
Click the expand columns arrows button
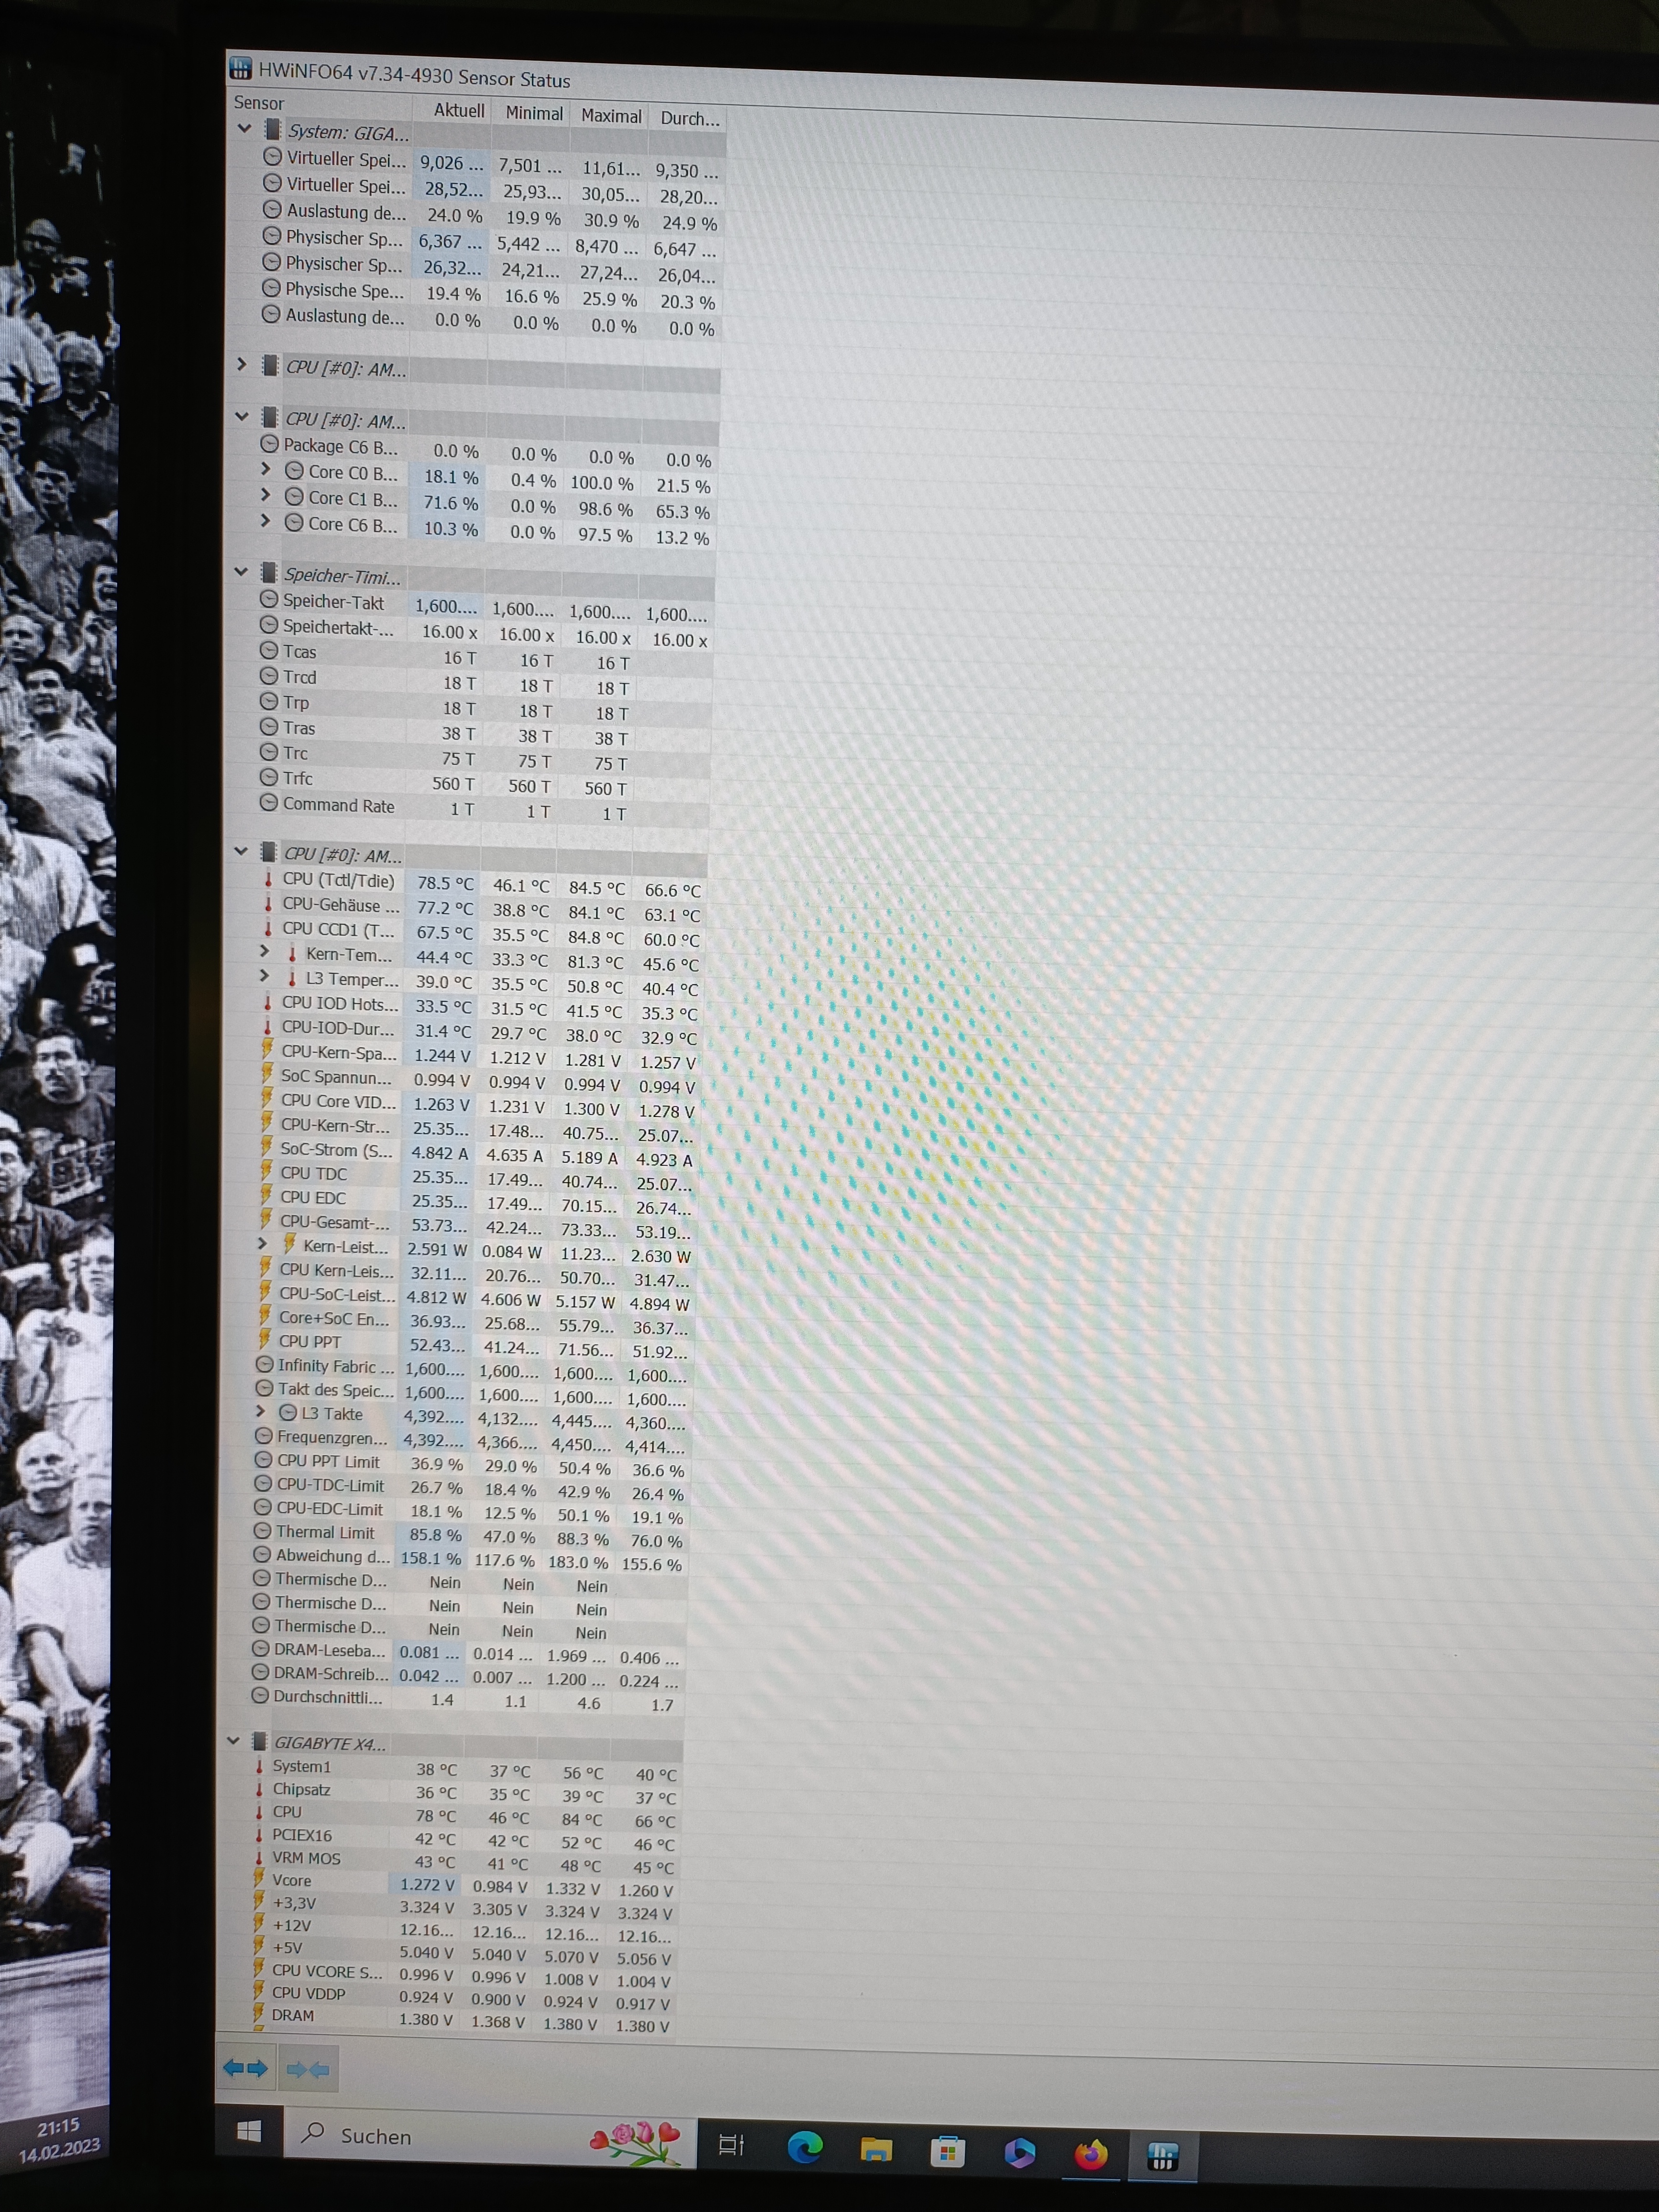point(245,2069)
